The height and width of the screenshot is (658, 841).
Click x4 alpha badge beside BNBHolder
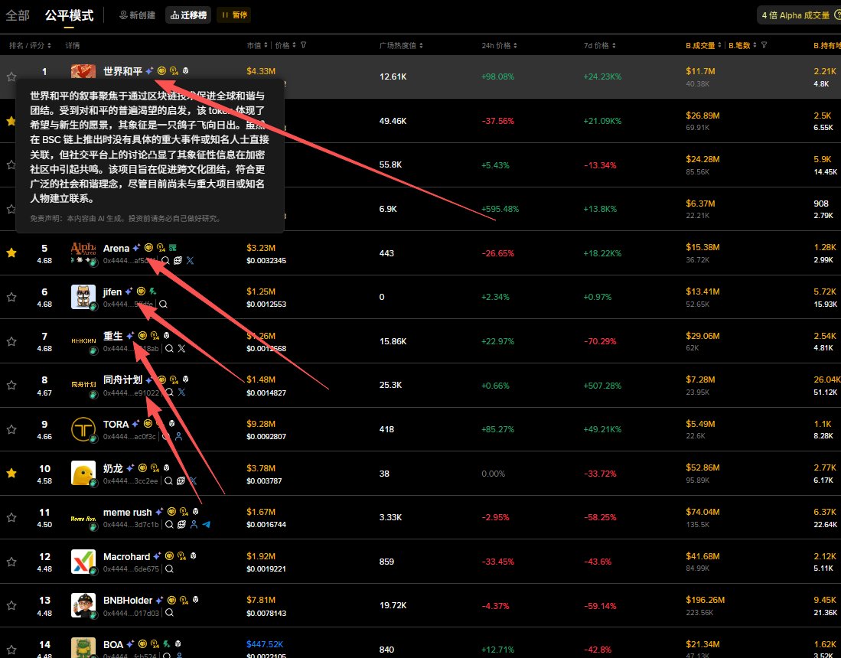point(184,600)
